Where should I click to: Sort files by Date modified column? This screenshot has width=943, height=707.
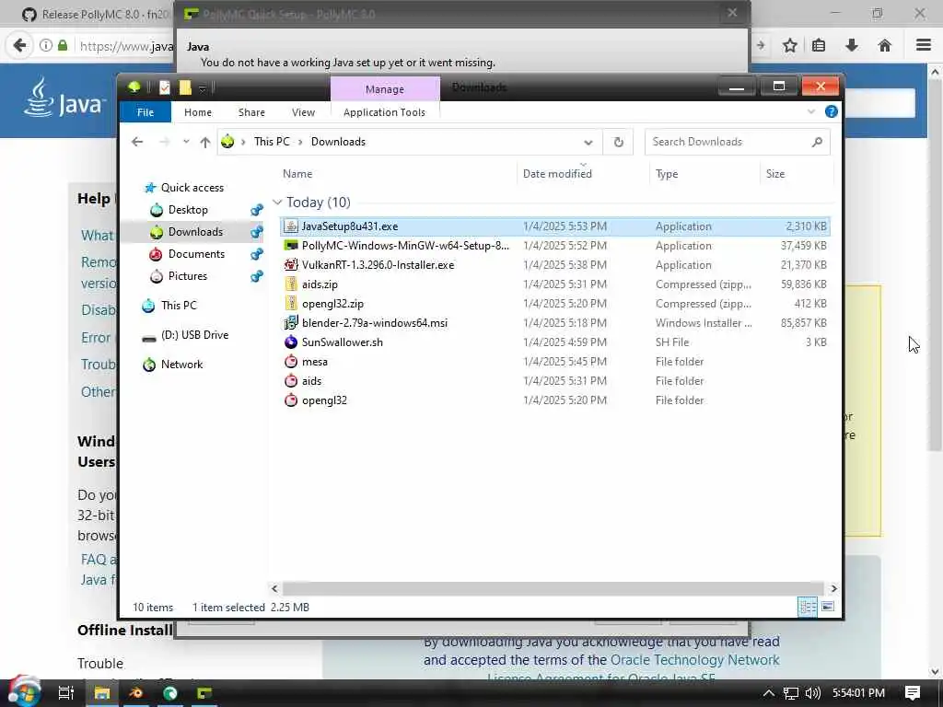[557, 174]
